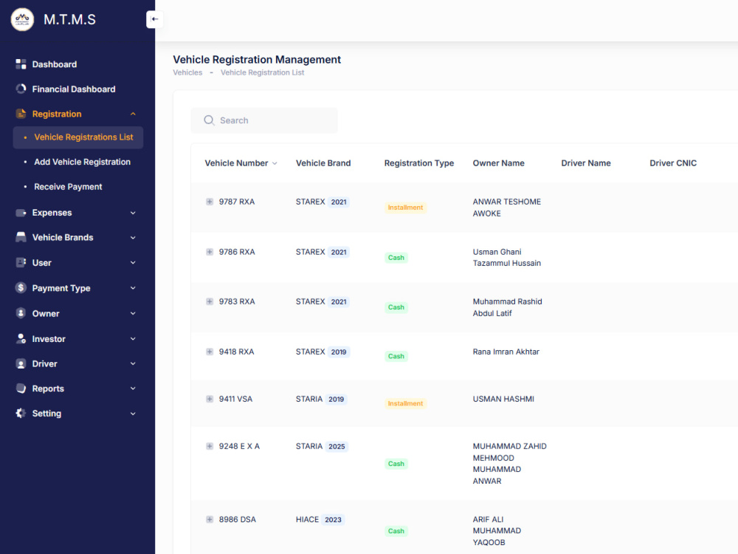Expand the Payment Type menu chevron
738x554 pixels.
(x=133, y=288)
